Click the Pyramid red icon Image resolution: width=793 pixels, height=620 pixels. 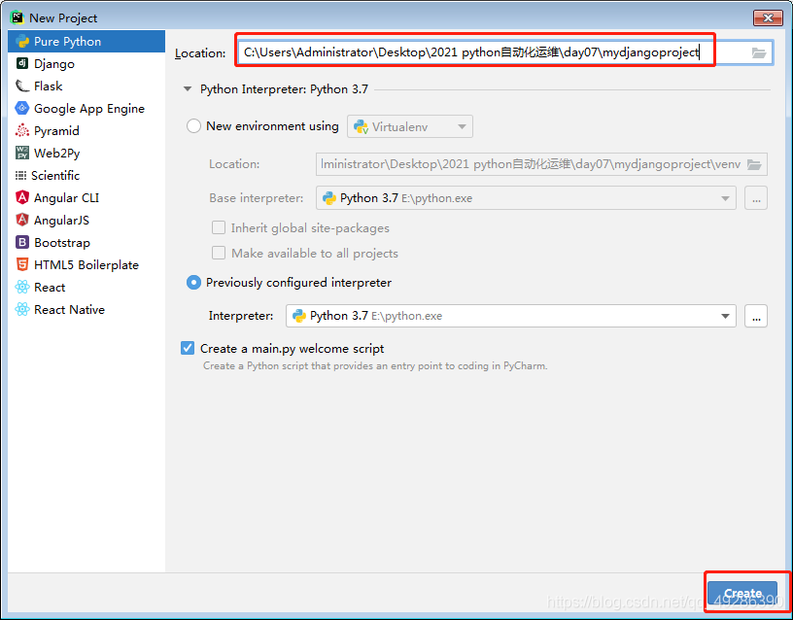click(22, 130)
